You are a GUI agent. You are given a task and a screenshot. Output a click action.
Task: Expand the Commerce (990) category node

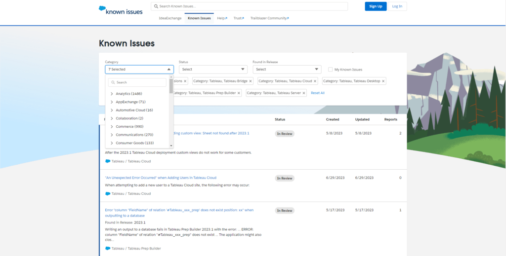pyautogui.click(x=112, y=127)
